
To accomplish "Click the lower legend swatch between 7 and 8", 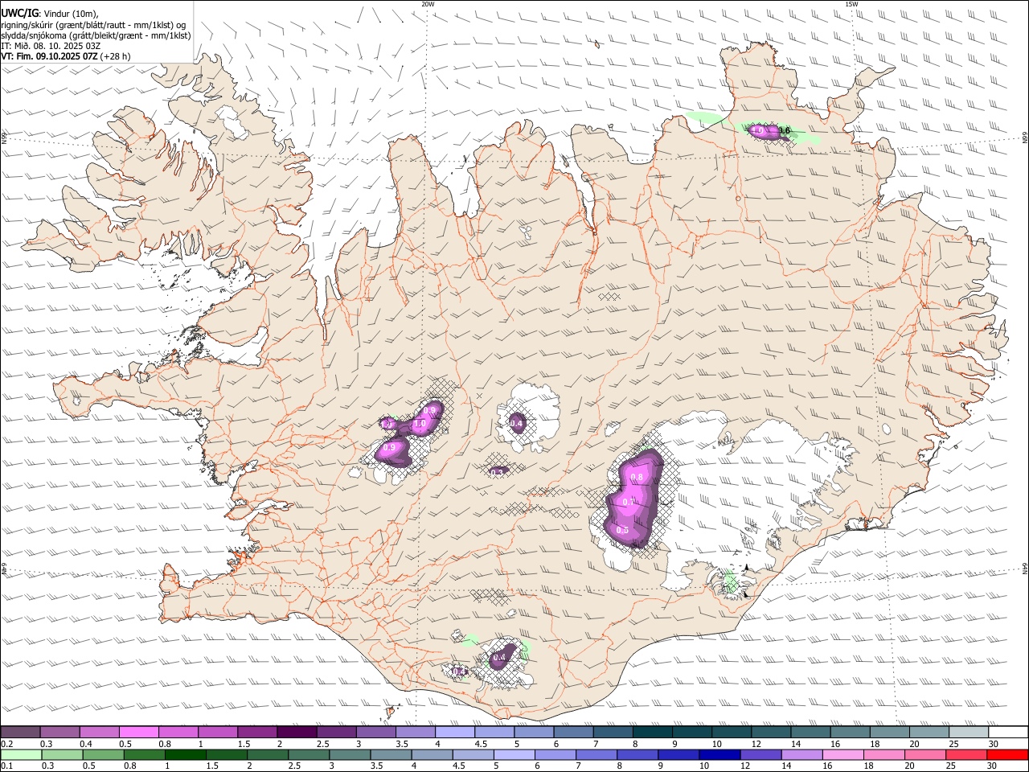I will [596, 754].
